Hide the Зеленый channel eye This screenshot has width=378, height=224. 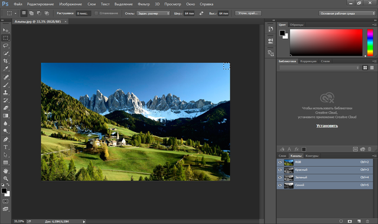(280, 177)
